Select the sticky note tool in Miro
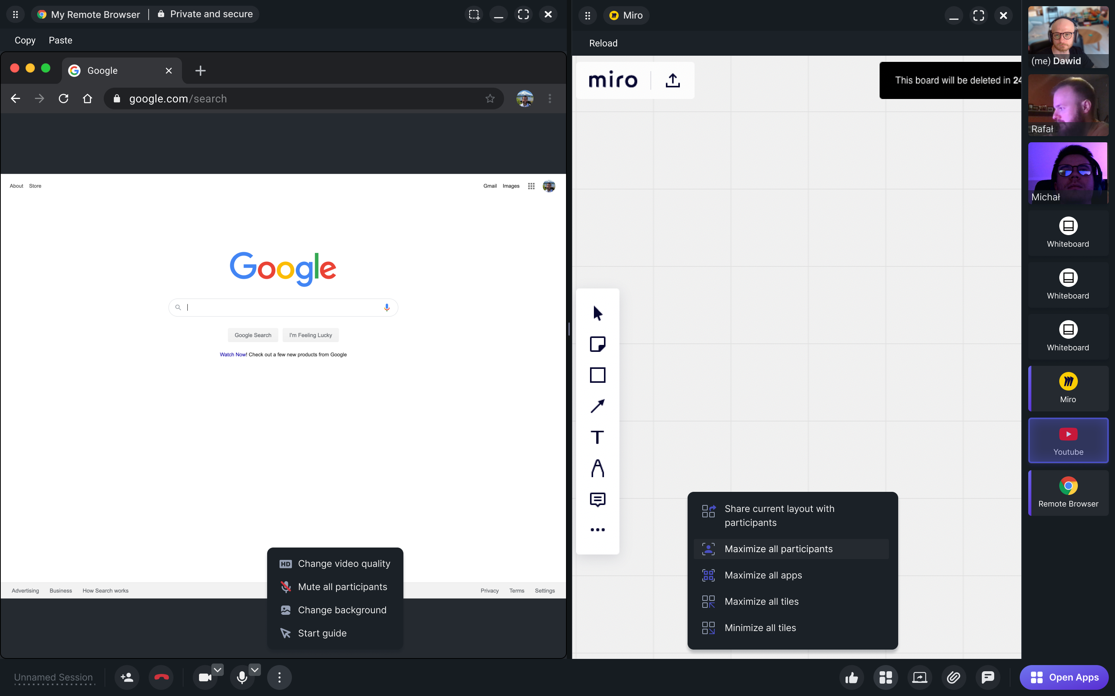 (597, 344)
